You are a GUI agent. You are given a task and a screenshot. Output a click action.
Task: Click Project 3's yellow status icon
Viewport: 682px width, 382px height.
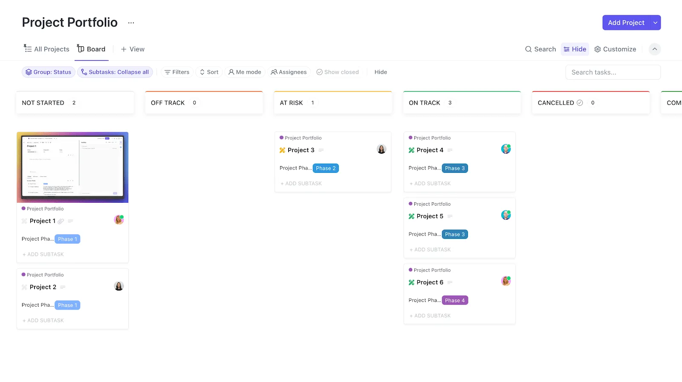282,150
